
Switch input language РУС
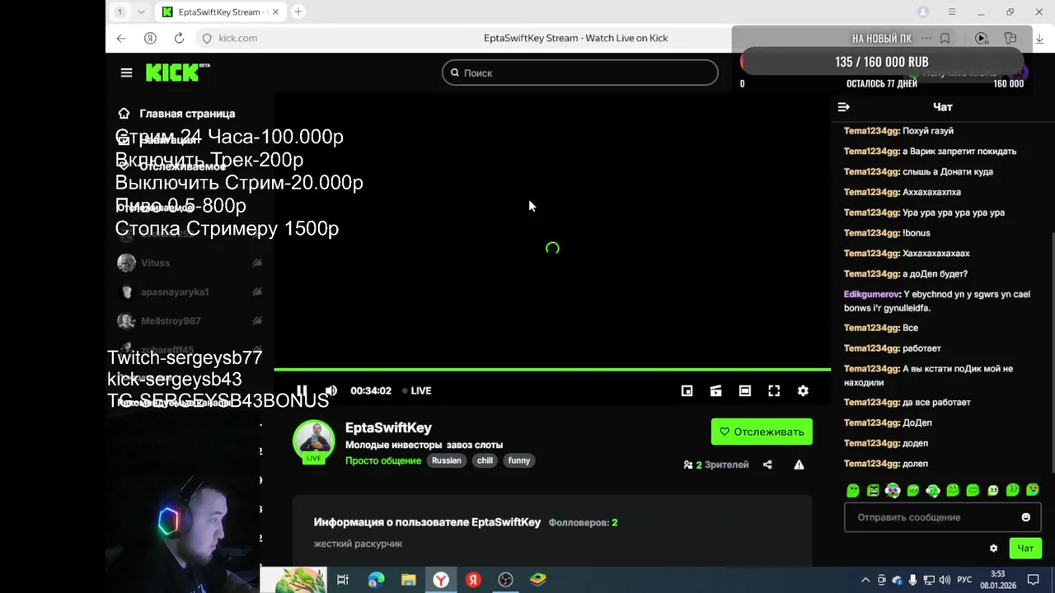coord(964,580)
